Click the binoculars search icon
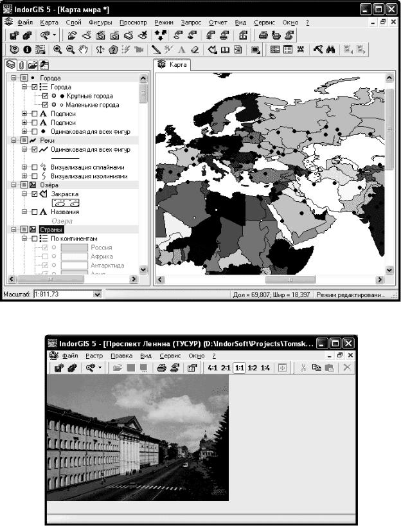The height and width of the screenshot is (526, 401). click(330, 50)
